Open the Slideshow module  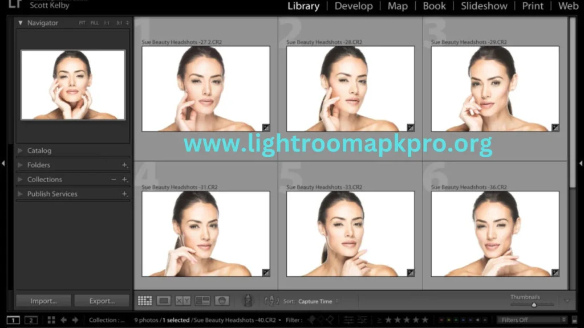(484, 6)
